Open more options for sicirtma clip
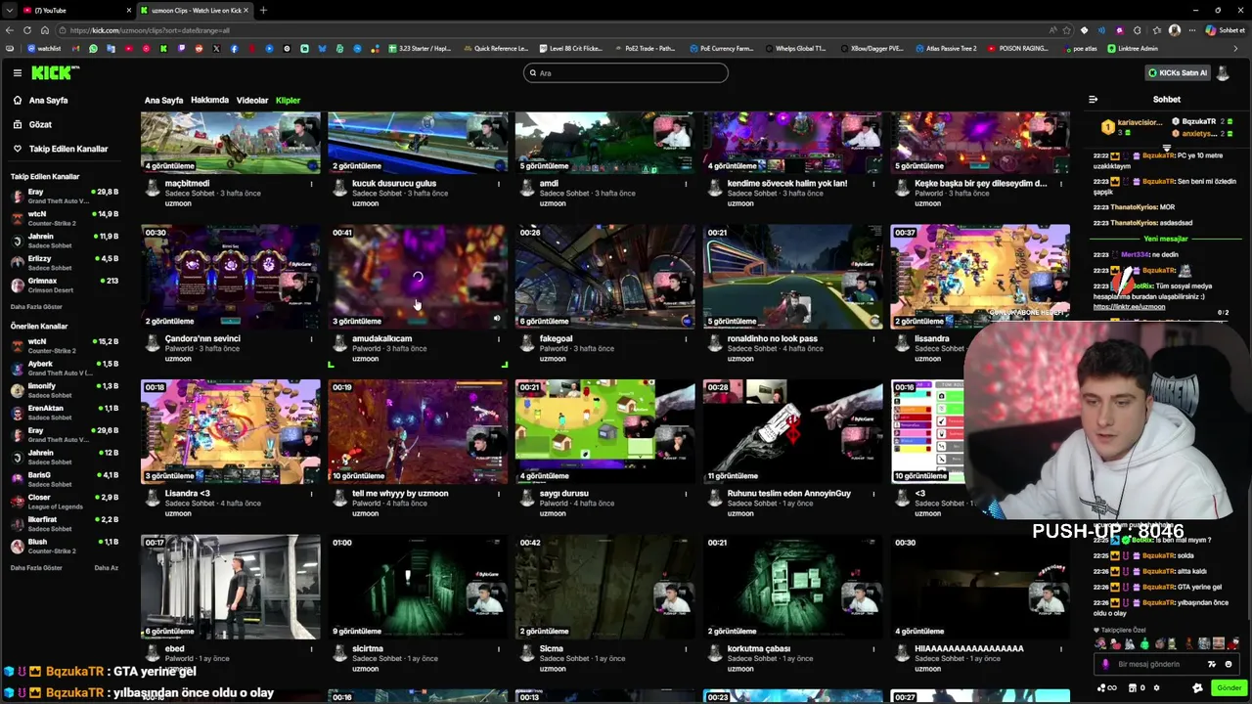Screen dimensions: 1252x704 pos(499,648)
